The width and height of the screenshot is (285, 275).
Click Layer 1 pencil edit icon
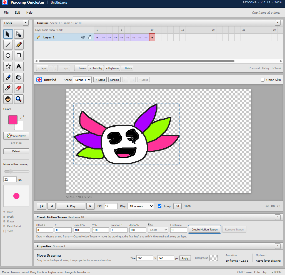coord(38,37)
